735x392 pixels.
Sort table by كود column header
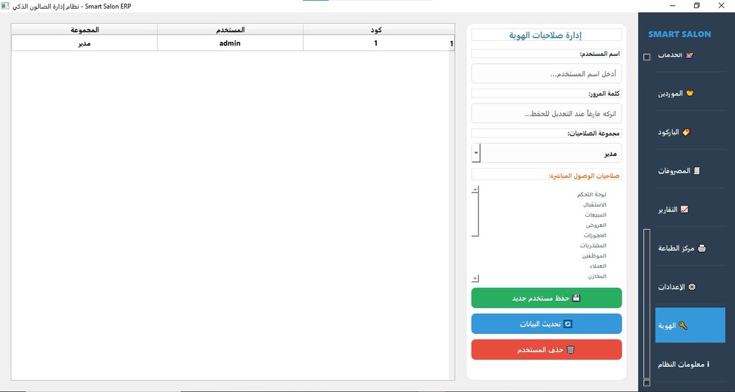(x=376, y=29)
